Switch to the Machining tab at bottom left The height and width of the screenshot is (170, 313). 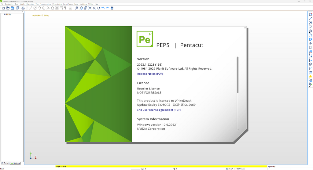[x=16, y=163]
